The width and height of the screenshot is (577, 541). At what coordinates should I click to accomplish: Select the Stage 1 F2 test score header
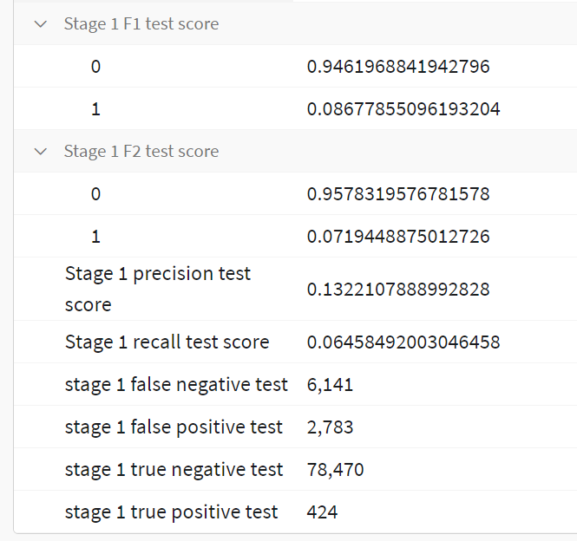click(141, 151)
